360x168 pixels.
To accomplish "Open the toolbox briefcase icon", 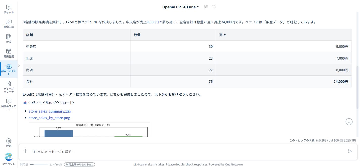I will point(214,7).
